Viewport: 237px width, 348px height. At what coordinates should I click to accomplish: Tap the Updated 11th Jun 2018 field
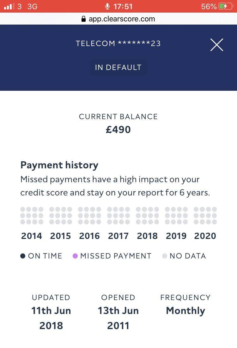click(51, 312)
